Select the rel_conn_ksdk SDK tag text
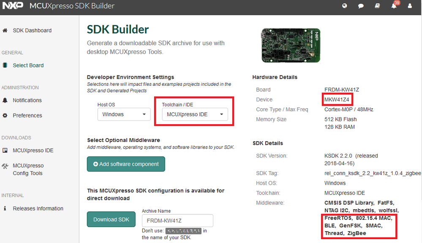This screenshot has height=243, width=422. 373,173
